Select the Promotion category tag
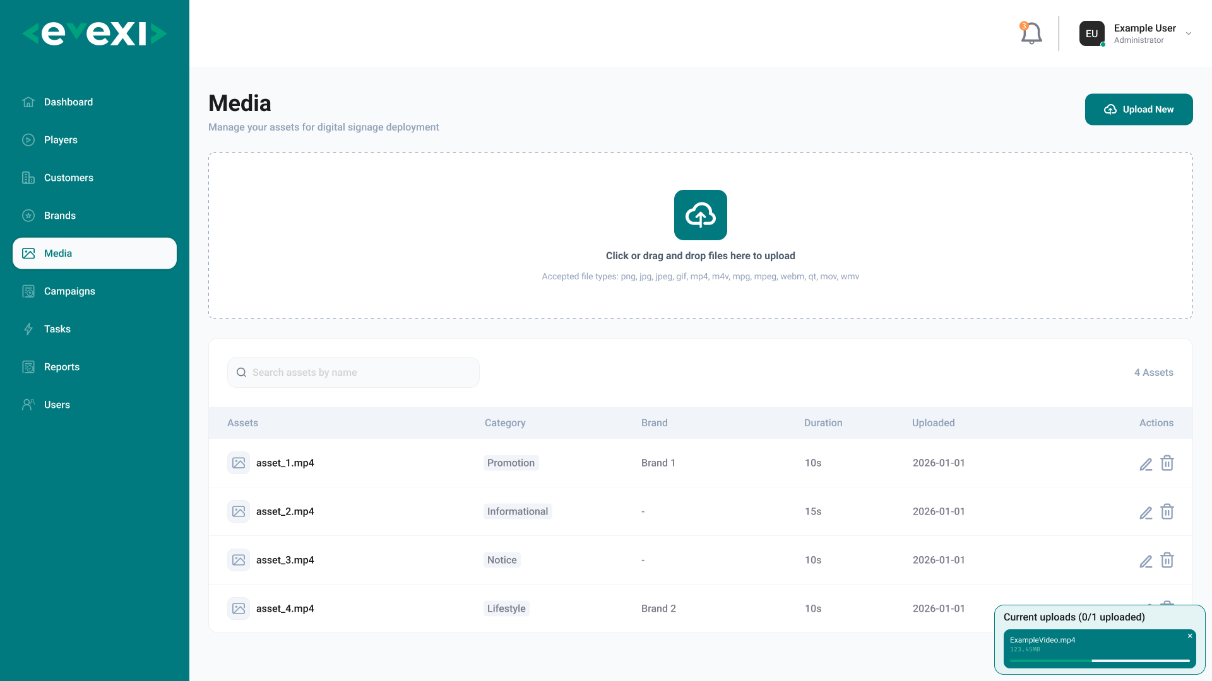Screen dimensions: 1212x681 click(x=511, y=463)
